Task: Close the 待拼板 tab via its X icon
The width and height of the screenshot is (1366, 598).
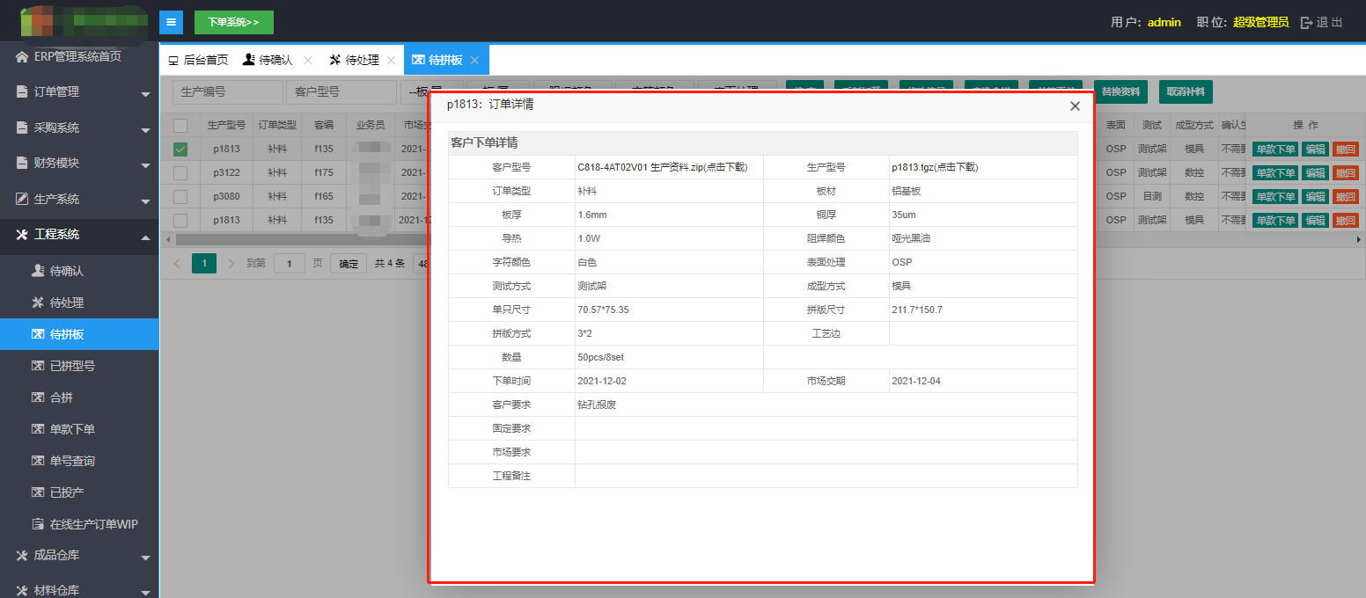Action: pyautogui.click(x=474, y=61)
